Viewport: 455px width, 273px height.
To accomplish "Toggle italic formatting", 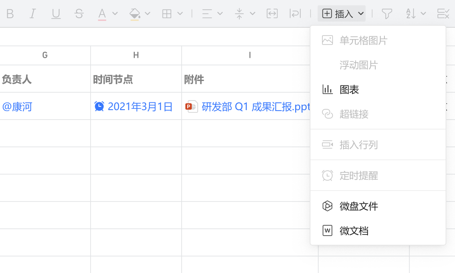I will [x=33, y=14].
